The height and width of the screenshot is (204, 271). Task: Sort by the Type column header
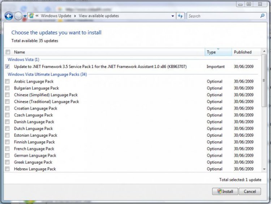[218, 52]
